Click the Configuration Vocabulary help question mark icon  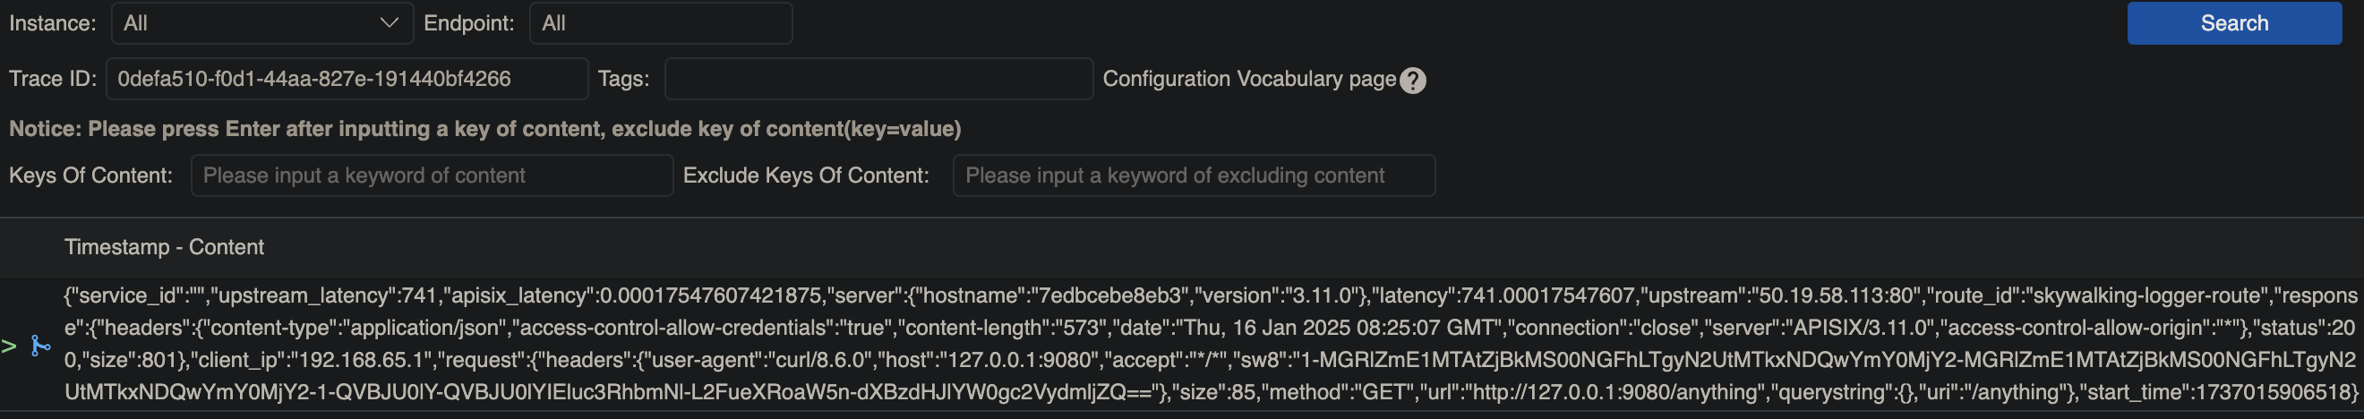[1413, 81]
